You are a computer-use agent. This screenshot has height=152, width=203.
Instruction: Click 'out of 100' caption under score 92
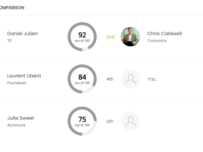click(82, 41)
